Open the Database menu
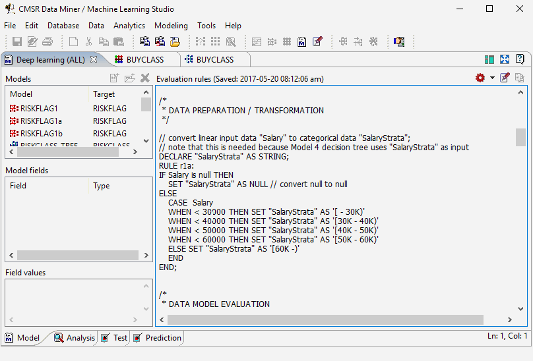This screenshot has height=361, width=533. 63,26
